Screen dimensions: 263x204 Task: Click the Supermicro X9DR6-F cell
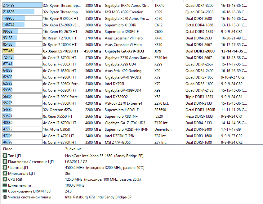(122, 32)
